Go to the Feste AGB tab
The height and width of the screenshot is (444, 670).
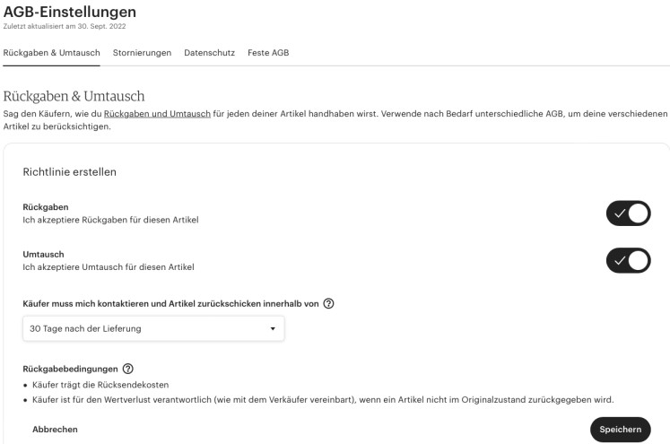click(268, 53)
